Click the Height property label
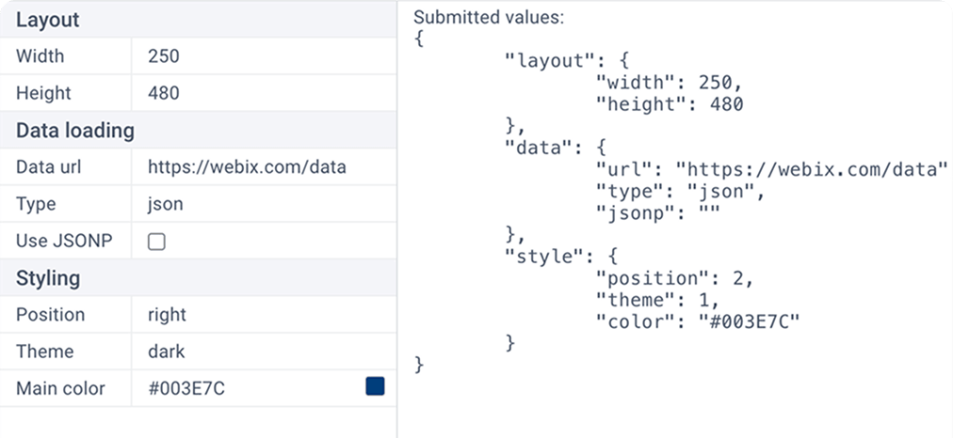This screenshot has height=438, width=953. [x=43, y=93]
